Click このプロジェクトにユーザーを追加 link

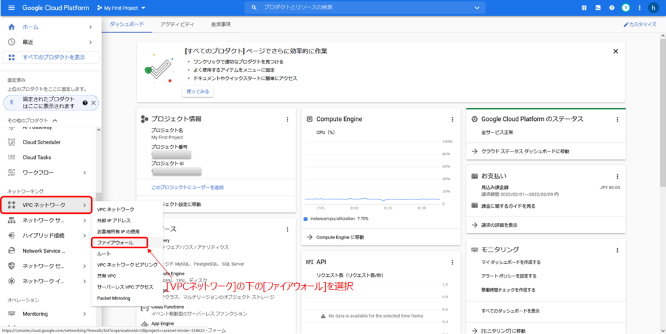click(x=187, y=187)
